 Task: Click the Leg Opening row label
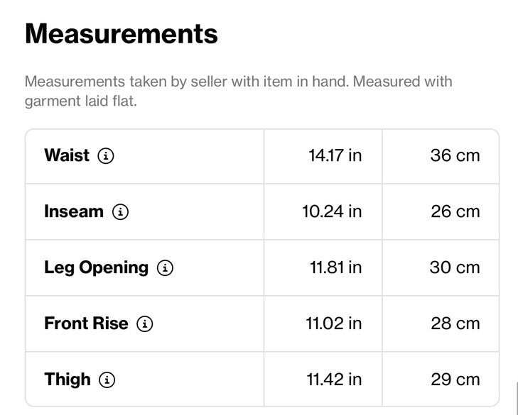96,268
